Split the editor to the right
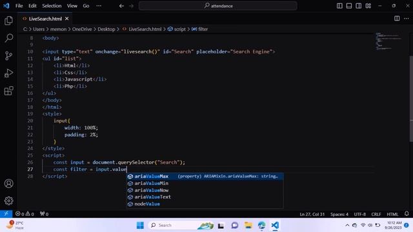The height and width of the screenshot is (232, 413). coord(397,19)
